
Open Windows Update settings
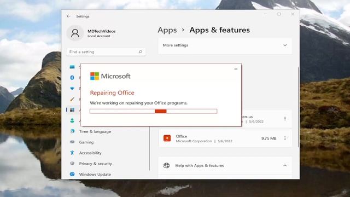pyautogui.click(x=95, y=174)
